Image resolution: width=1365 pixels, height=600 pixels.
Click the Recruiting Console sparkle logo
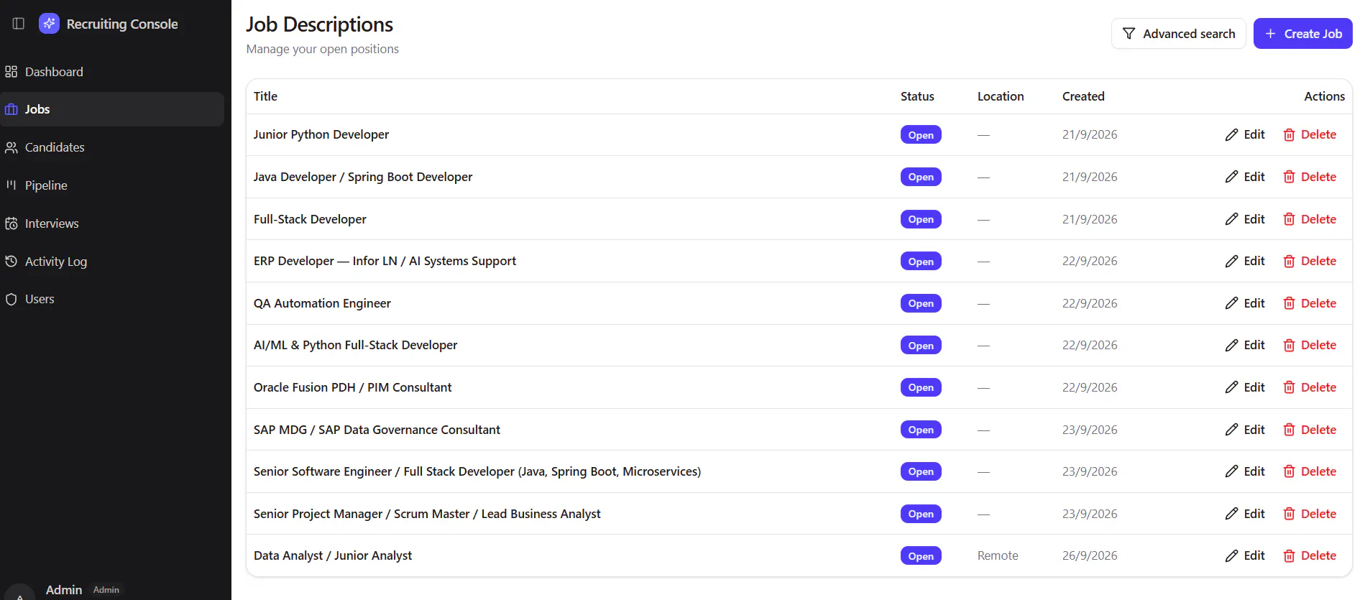coord(49,24)
